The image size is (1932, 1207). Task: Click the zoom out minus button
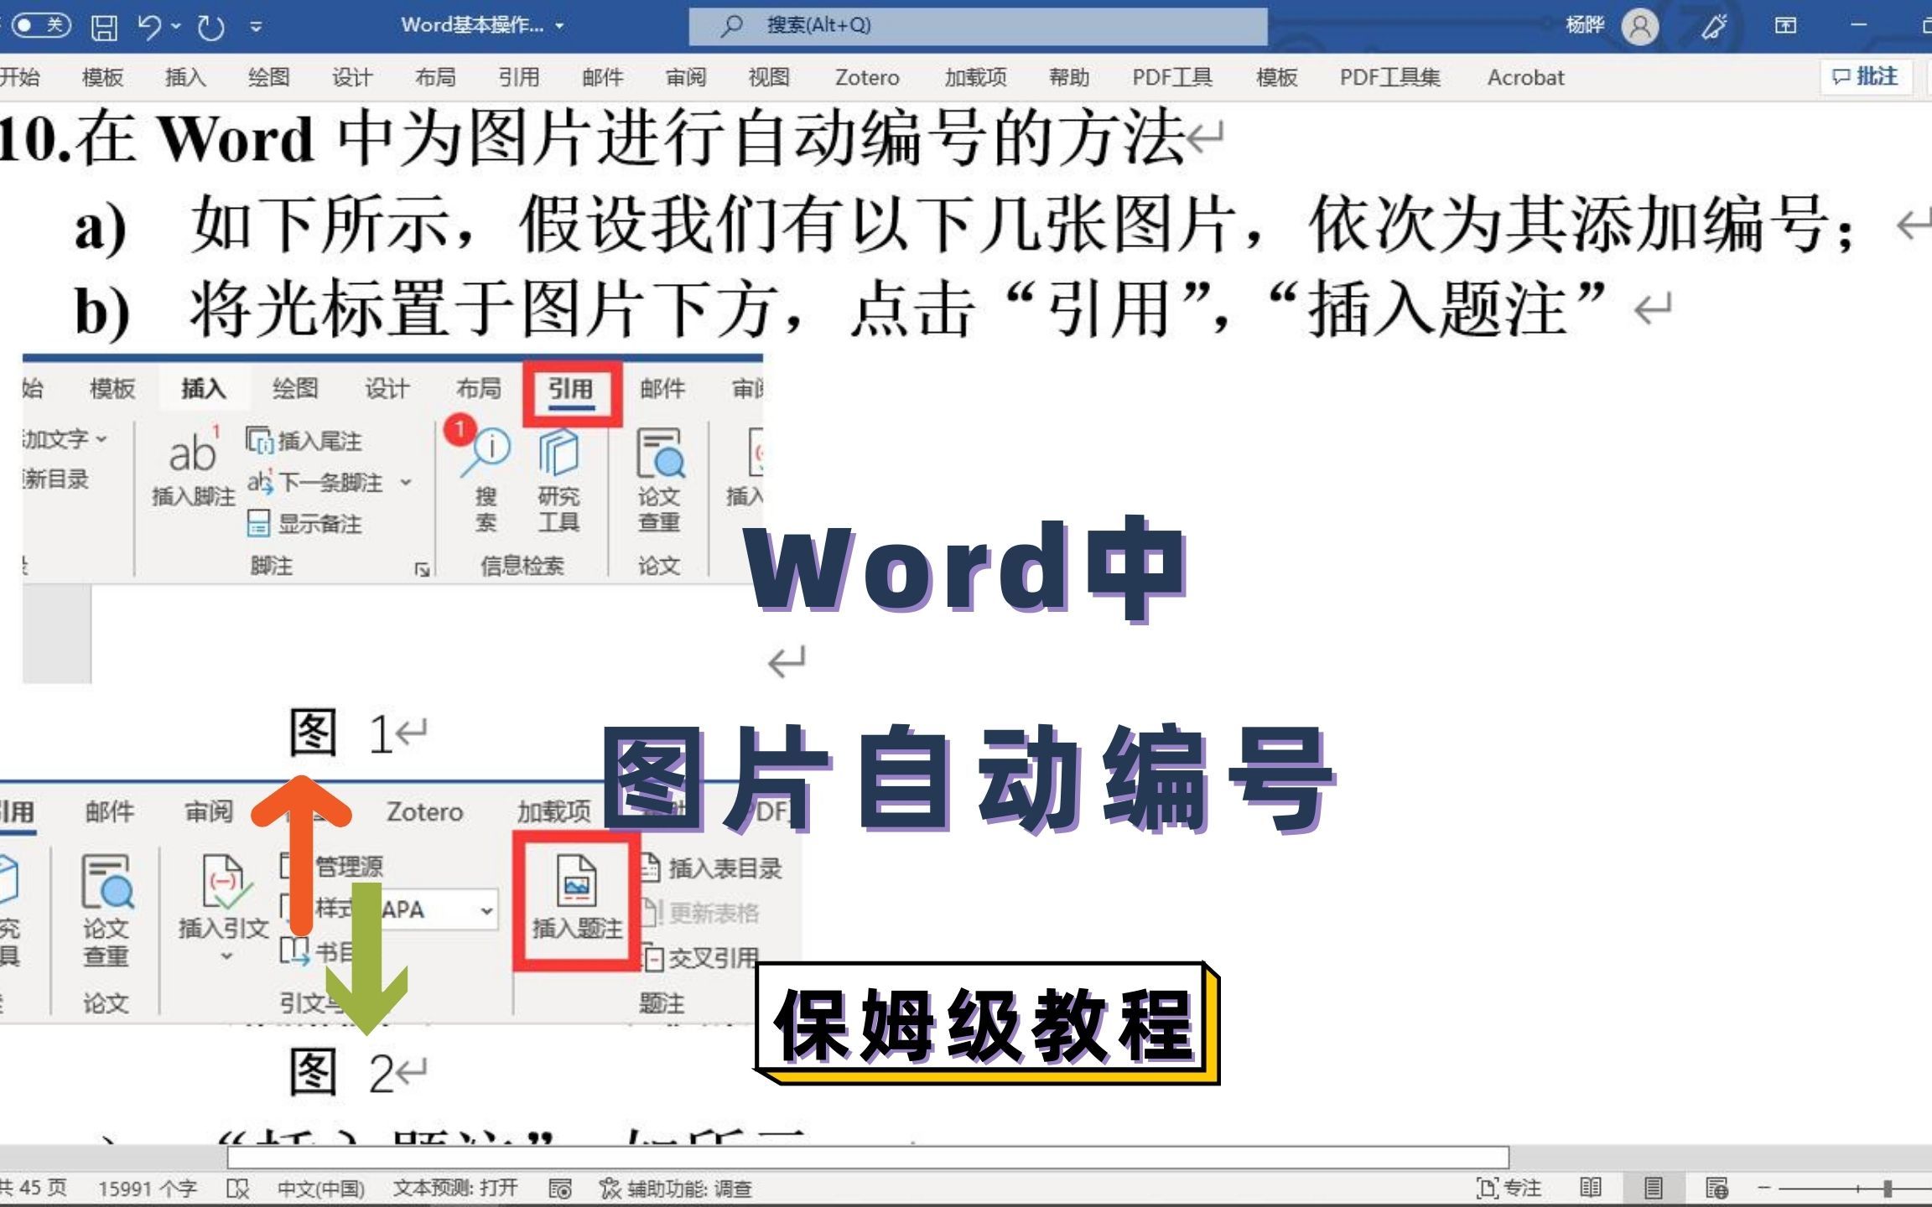click(x=1764, y=1188)
